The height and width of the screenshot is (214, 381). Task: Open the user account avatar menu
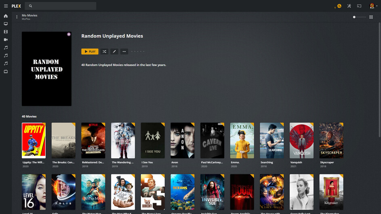[x=372, y=6]
